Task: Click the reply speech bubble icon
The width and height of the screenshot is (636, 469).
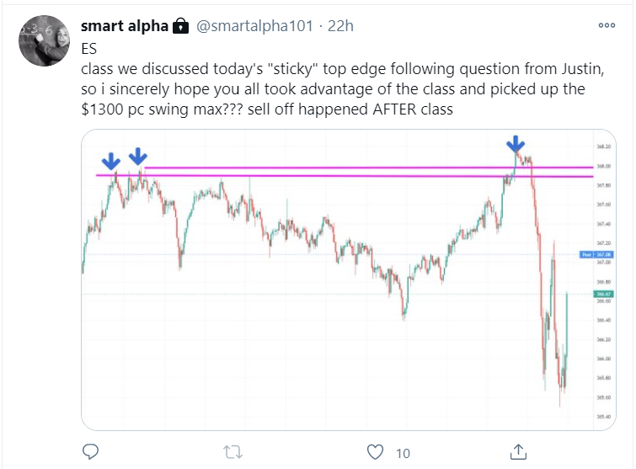Action: 92,452
